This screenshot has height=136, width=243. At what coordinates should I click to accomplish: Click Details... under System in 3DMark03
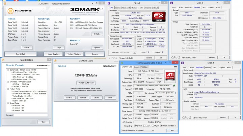[x=97, y=34]
